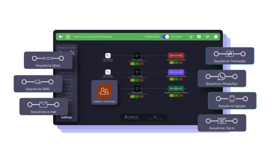Select the Sequência WhatsApp card
Viewport: 276px width, 155px height.
[x=221, y=79]
